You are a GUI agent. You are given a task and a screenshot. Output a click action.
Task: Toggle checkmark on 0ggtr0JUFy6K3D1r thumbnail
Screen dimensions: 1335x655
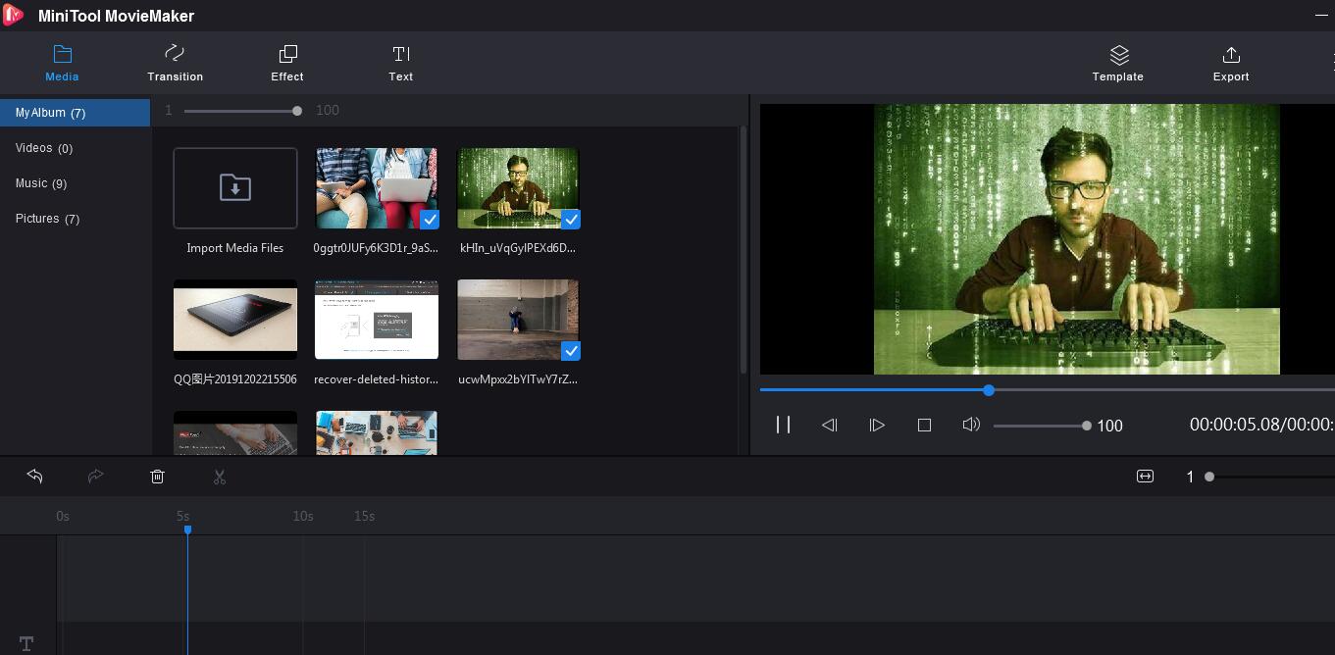point(429,219)
